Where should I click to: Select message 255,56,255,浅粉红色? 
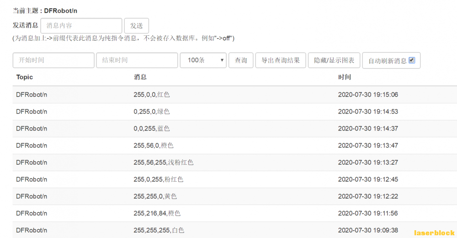(164, 162)
